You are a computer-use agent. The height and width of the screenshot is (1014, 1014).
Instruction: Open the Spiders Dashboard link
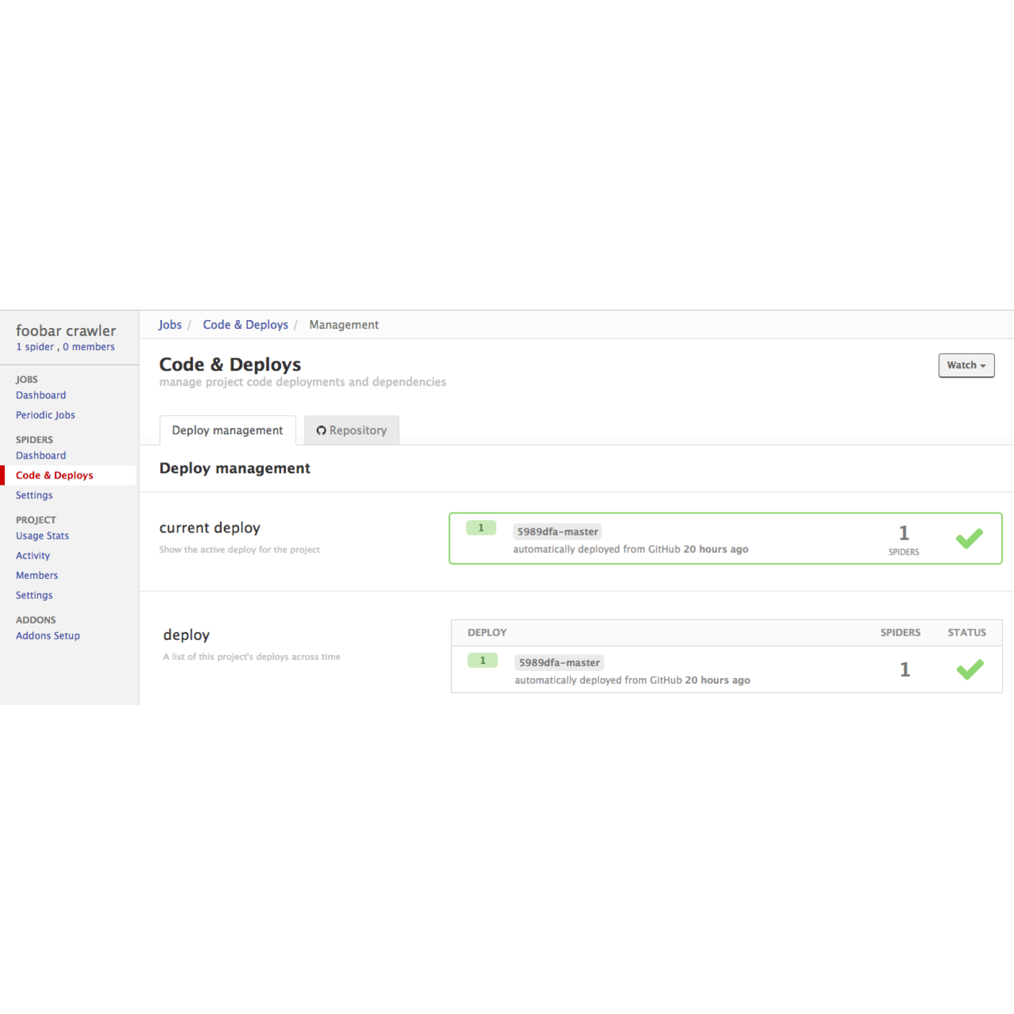coord(41,456)
